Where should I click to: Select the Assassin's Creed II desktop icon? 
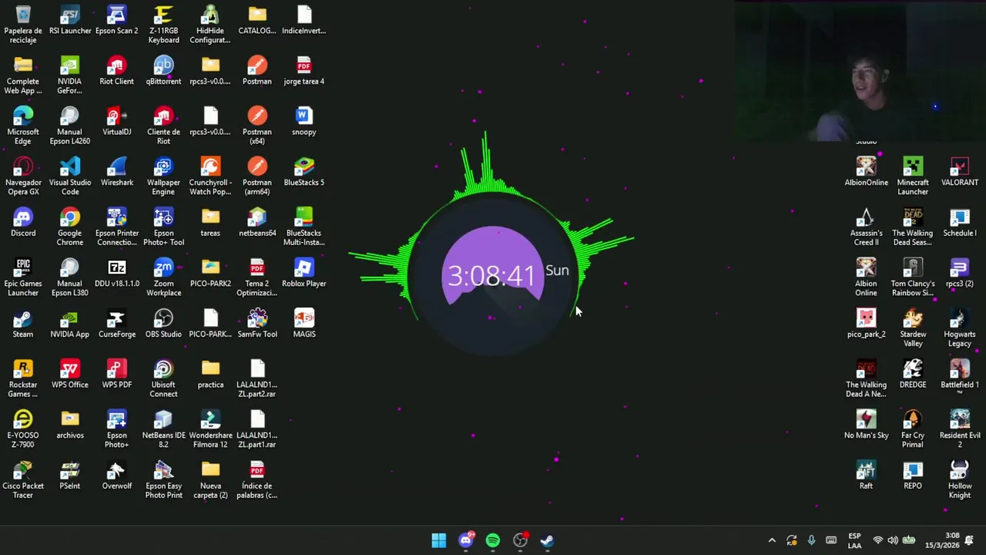point(866,227)
